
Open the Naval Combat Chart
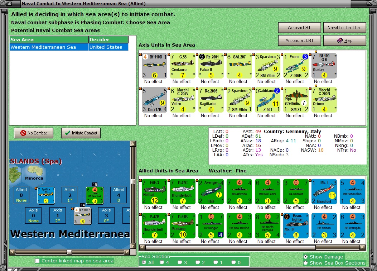(344, 28)
